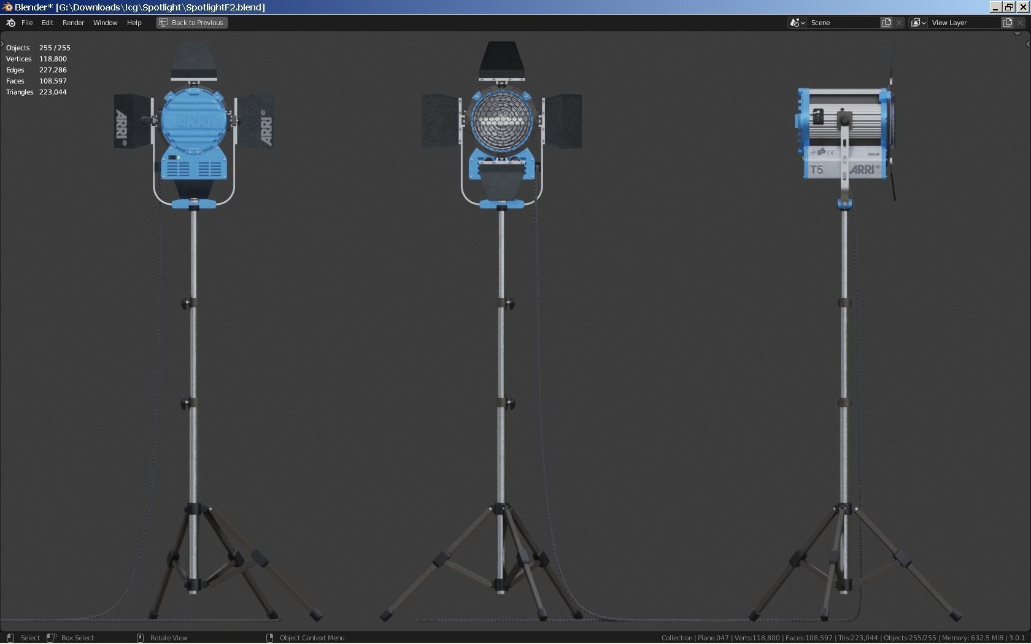Open the scene browse dropdown

[x=797, y=23]
